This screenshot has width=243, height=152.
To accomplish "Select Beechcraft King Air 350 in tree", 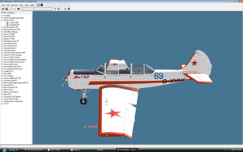I will (12, 29).
